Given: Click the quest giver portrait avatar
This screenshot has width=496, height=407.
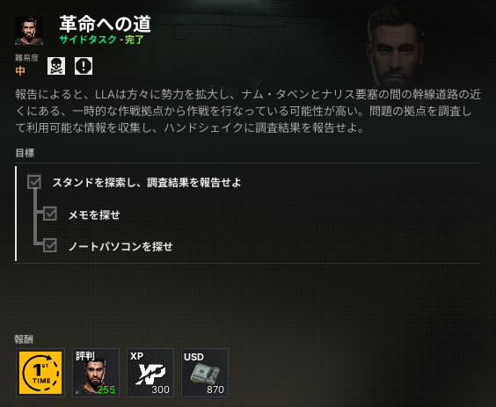Looking at the screenshot, I should pos(29,31).
